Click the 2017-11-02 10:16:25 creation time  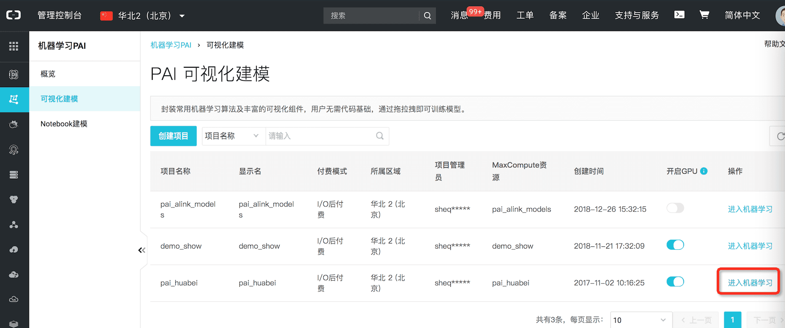pyautogui.click(x=609, y=283)
